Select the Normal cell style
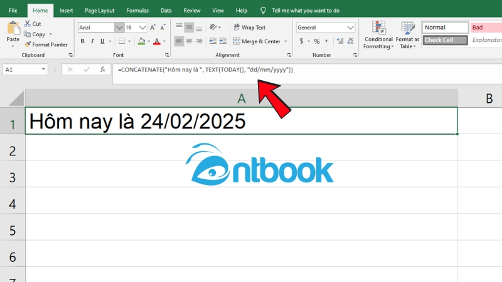 (445, 28)
